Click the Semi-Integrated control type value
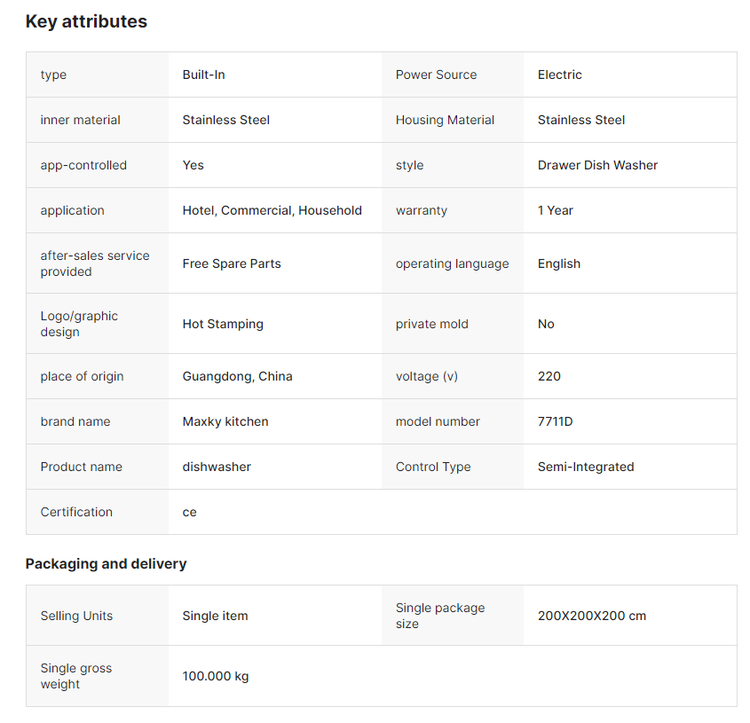This screenshot has height=723, width=750. [x=585, y=467]
